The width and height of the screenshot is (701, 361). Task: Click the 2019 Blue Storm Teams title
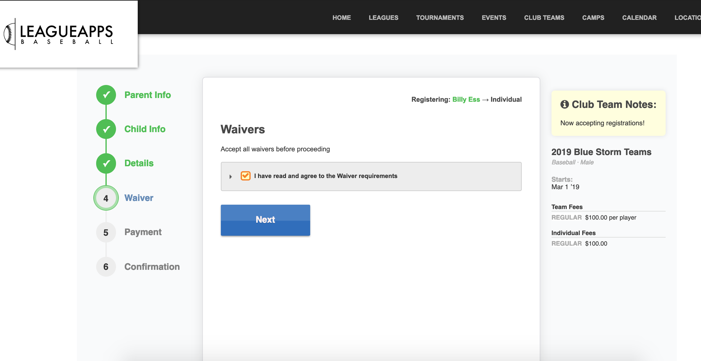pos(601,152)
